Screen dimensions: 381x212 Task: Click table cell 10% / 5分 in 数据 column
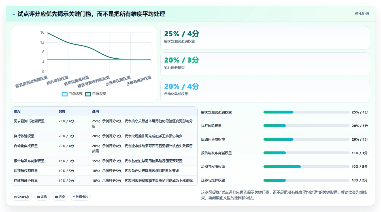[x=66, y=171]
